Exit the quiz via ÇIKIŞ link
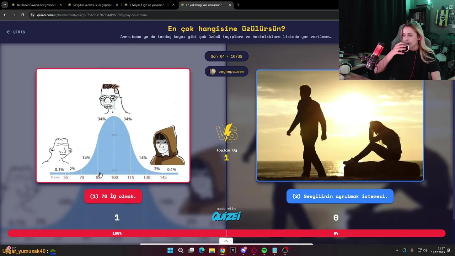Viewport: 455px width, 256px height. click(x=16, y=32)
